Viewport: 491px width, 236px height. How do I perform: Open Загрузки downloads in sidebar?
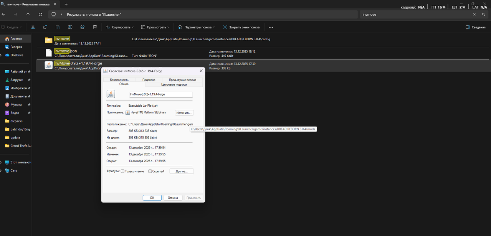click(17, 80)
